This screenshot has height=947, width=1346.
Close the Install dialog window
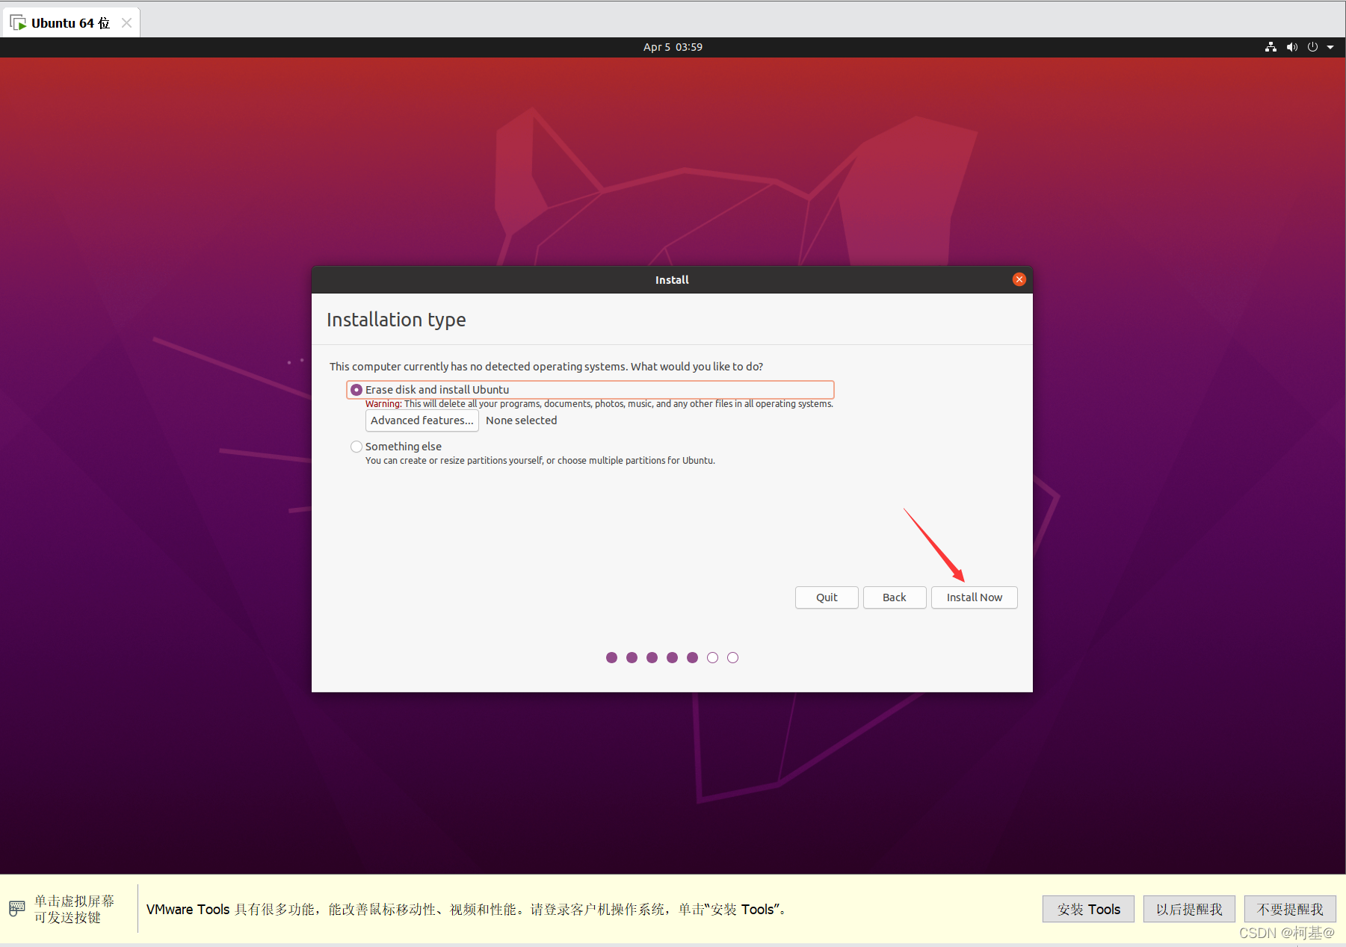[1019, 279]
